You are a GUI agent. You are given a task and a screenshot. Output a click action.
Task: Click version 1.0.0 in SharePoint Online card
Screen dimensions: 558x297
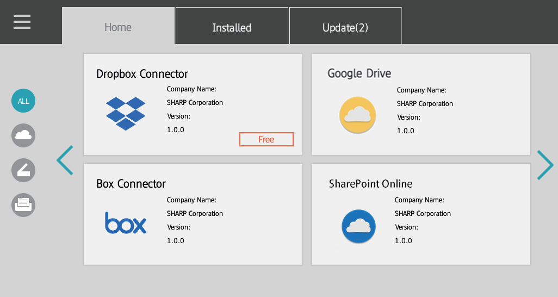click(403, 241)
